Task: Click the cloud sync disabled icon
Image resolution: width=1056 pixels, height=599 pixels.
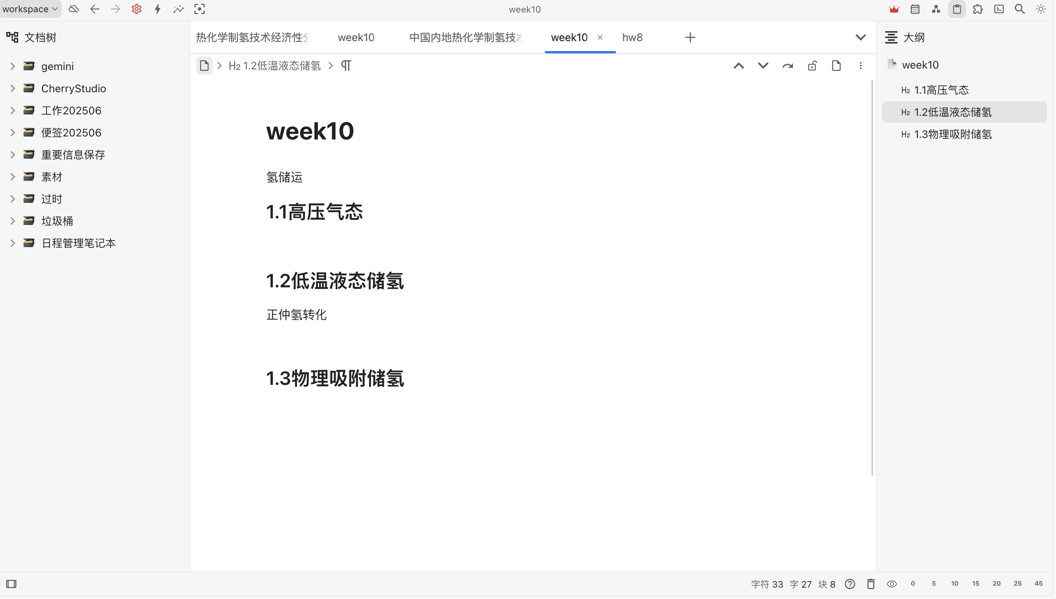Action: tap(74, 9)
